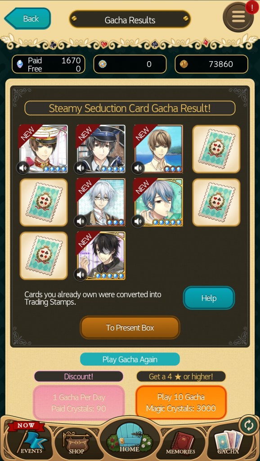Tap the paid crystal gem icon
This screenshot has width=260, height=461.
pos(20,64)
